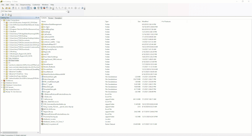
Task: Select the Naperville.zip zipped folder
Action: 48,112
